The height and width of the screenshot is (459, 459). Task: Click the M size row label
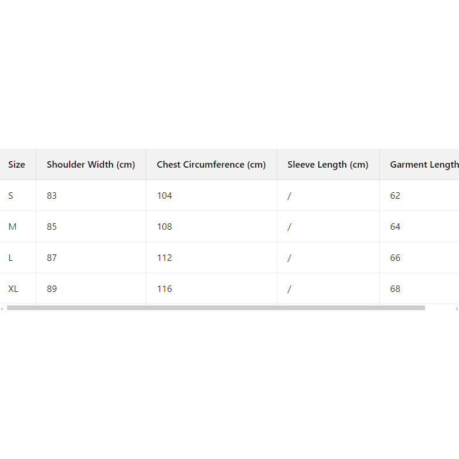tap(12, 227)
